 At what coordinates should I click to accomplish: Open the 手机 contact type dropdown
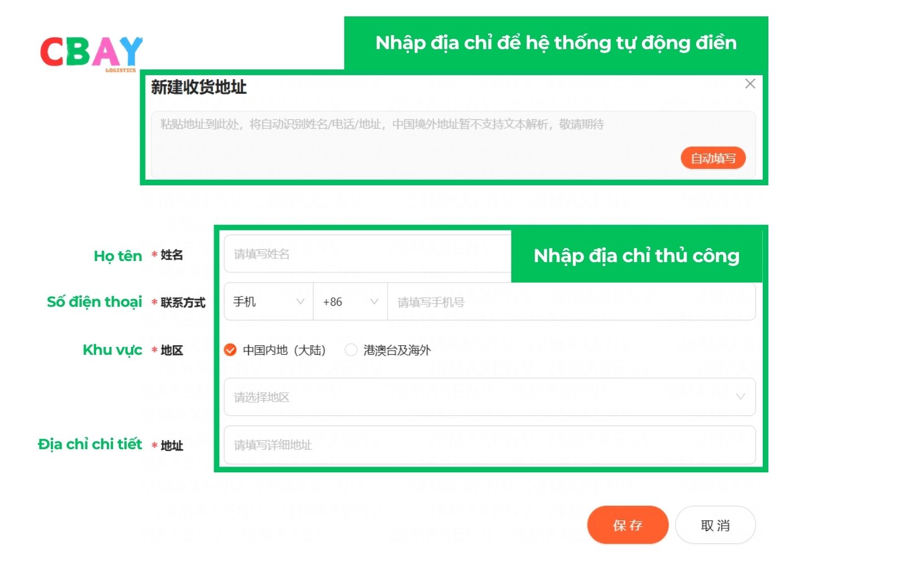pos(269,302)
